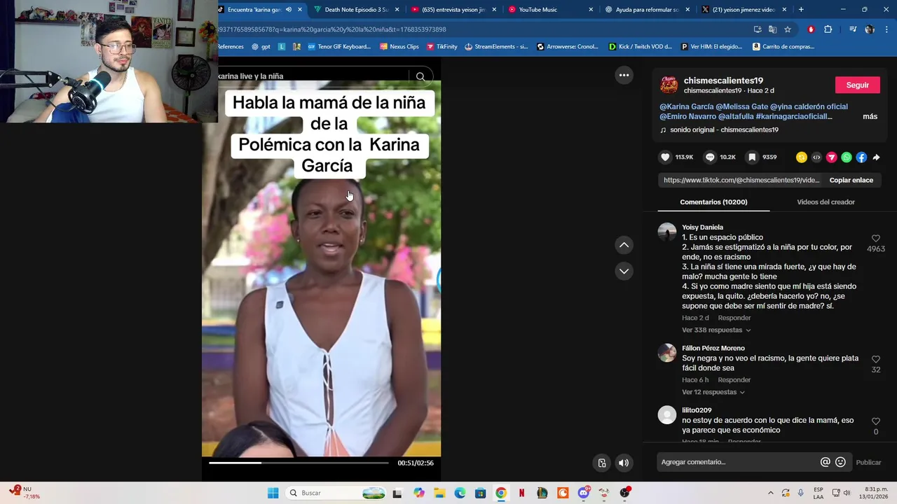The image size is (897, 504).
Task: Reply to Fállon Pérez Moreno's comment
Action: [734, 380]
